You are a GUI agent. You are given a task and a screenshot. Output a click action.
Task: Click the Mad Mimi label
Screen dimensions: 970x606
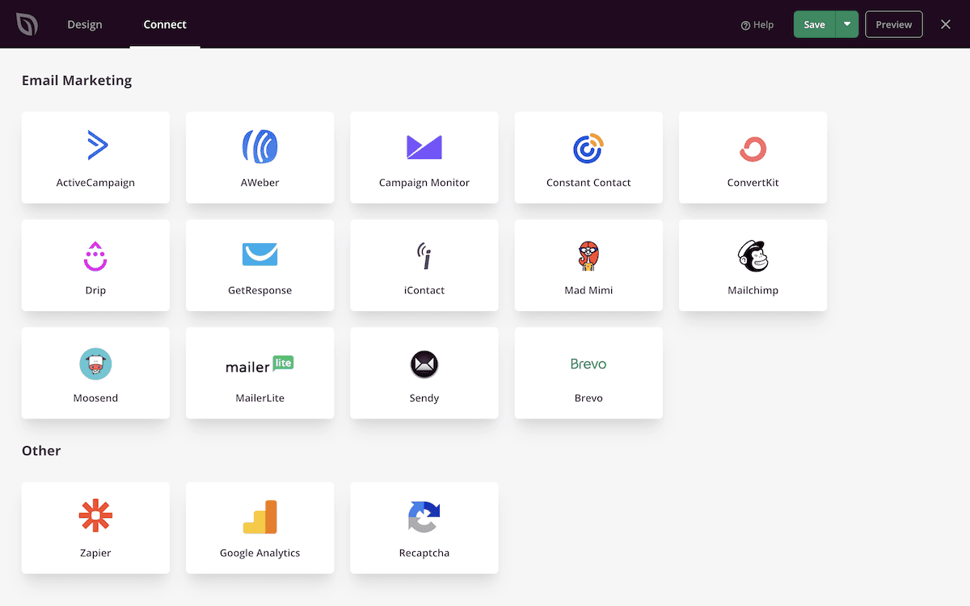(x=588, y=290)
